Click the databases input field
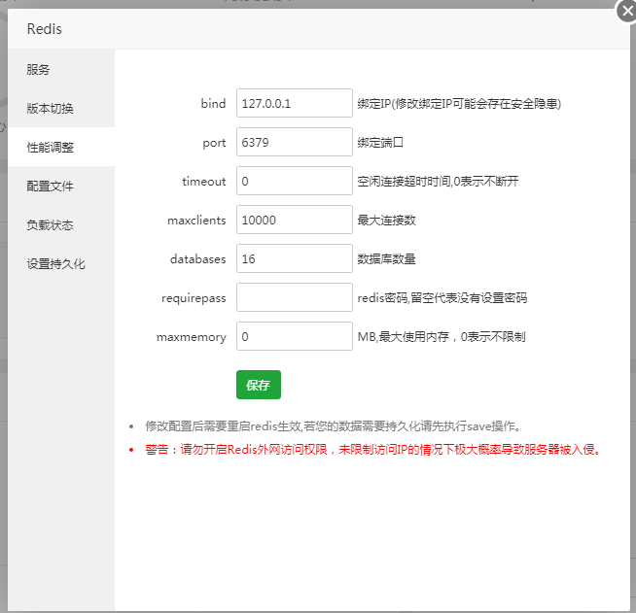This screenshot has height=613, width=636. point(294,258)
